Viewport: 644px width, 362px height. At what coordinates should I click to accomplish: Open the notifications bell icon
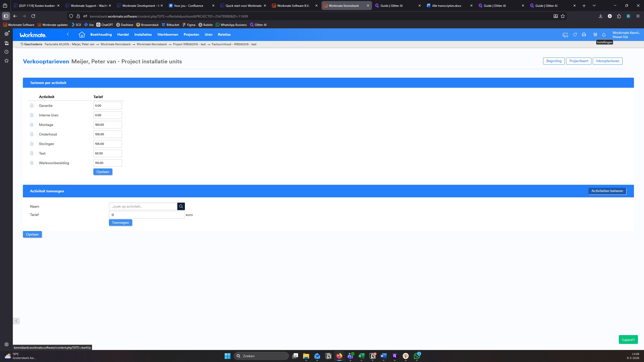click(604, 35)
